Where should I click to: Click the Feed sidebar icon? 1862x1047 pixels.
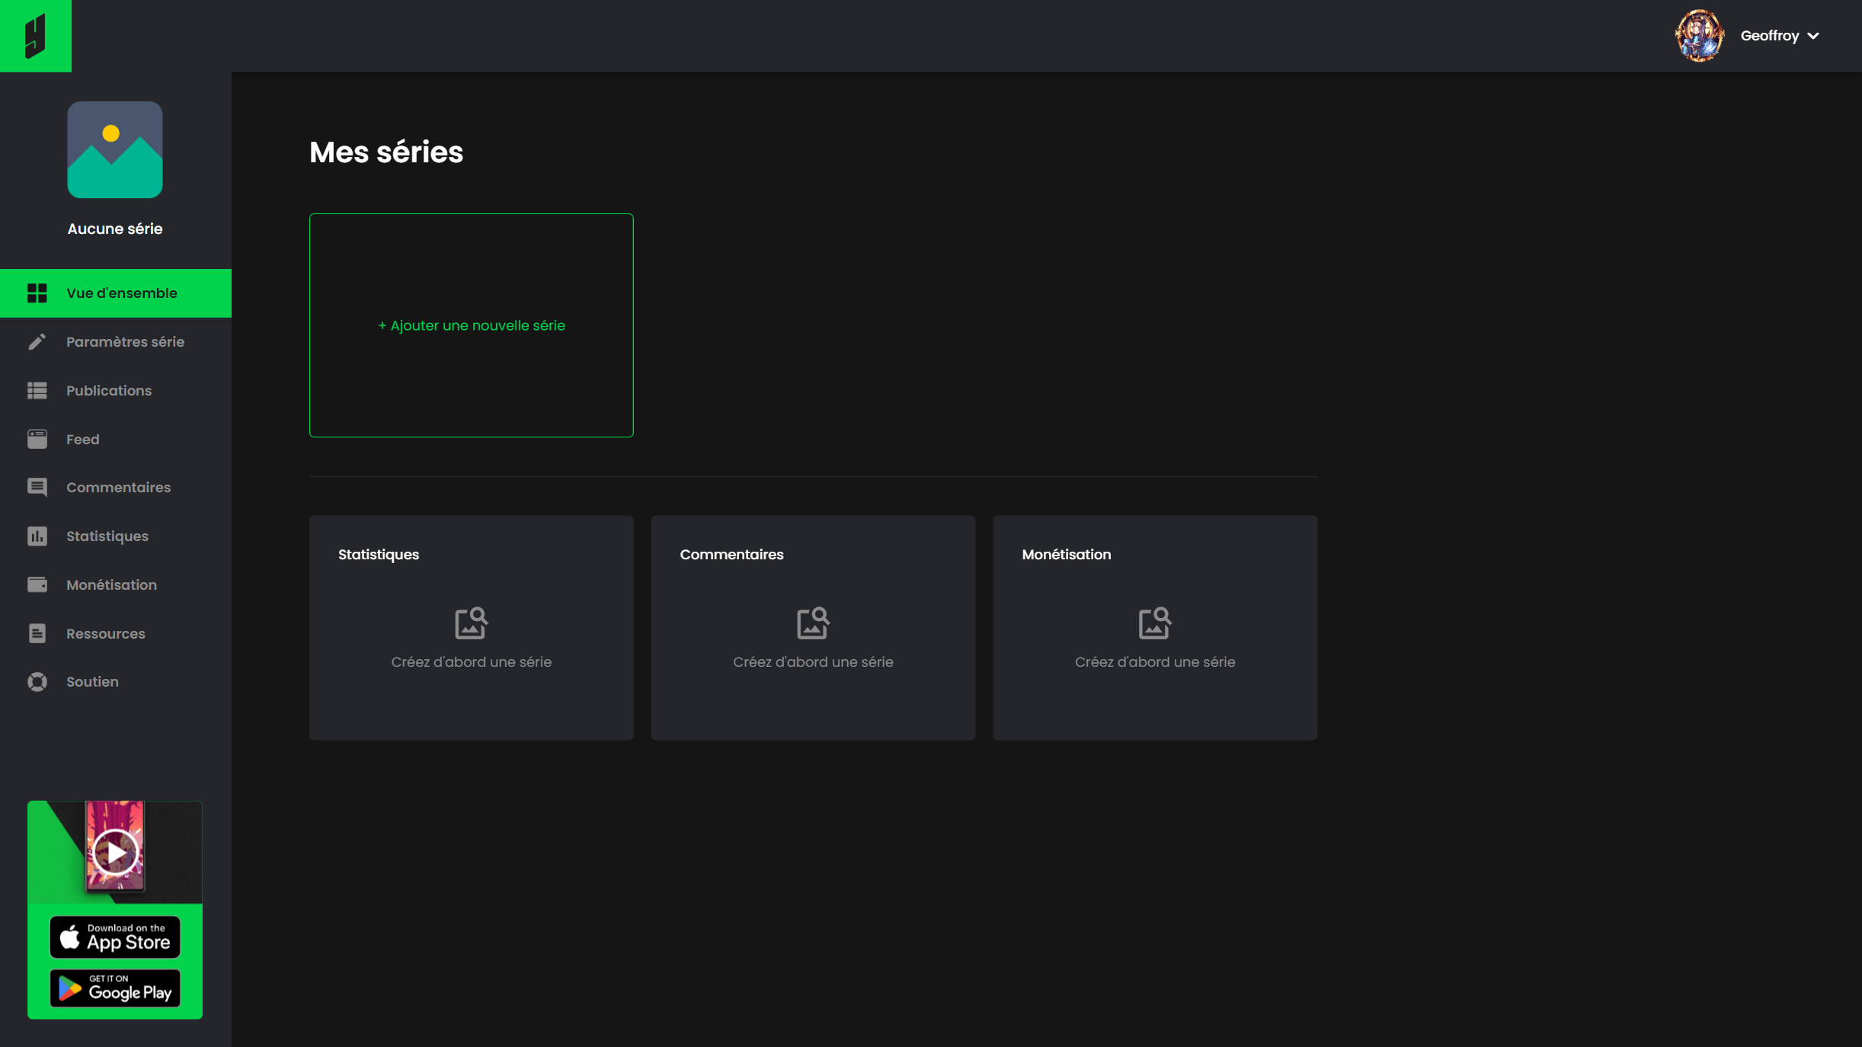(37, 439)
